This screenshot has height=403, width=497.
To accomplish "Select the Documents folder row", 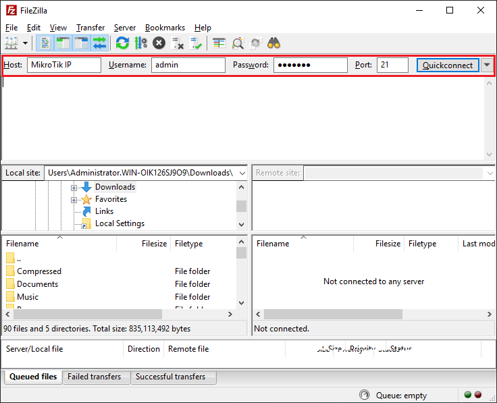I will tap(119, 284).
